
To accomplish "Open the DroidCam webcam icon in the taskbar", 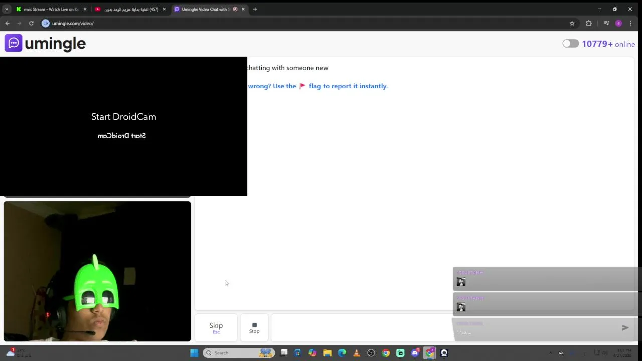I will (444, 353).
